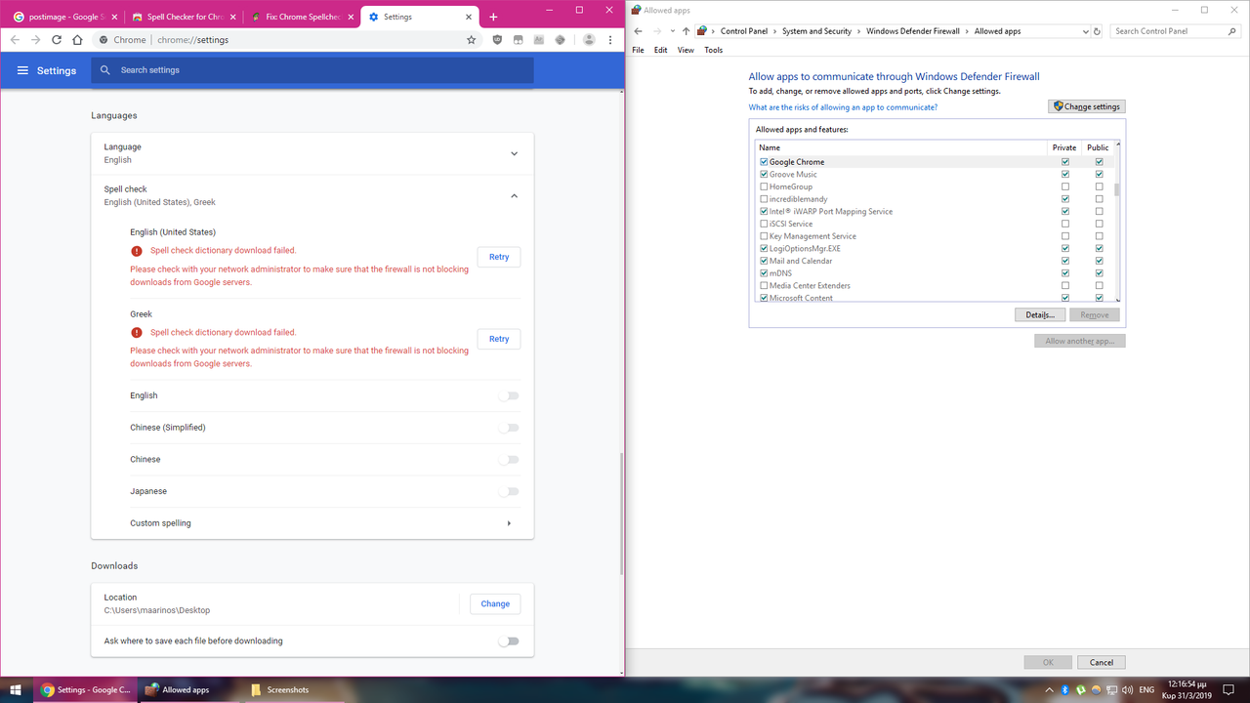This screenshot has height=703, width=1250.
Task: Click the Control Panel search magnifier
Action: pyautogui.click(x=1231, y=31)
